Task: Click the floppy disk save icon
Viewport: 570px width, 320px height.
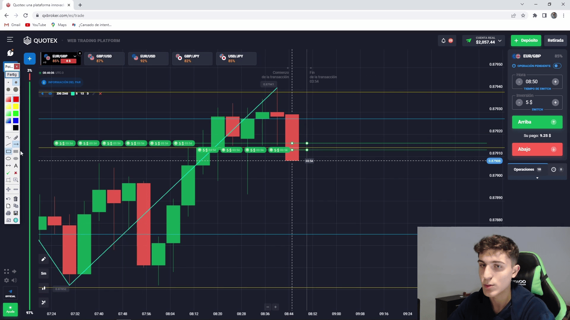Action: tap(16, 213)
